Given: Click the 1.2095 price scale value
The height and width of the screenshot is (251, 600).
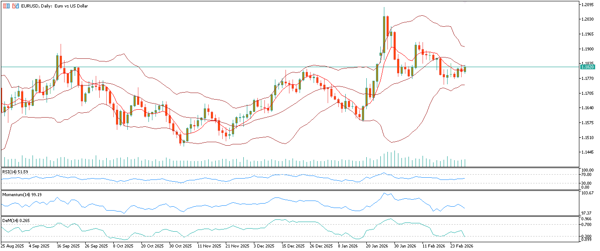Looking at the screenshot, I should click(x=588, y=5).
